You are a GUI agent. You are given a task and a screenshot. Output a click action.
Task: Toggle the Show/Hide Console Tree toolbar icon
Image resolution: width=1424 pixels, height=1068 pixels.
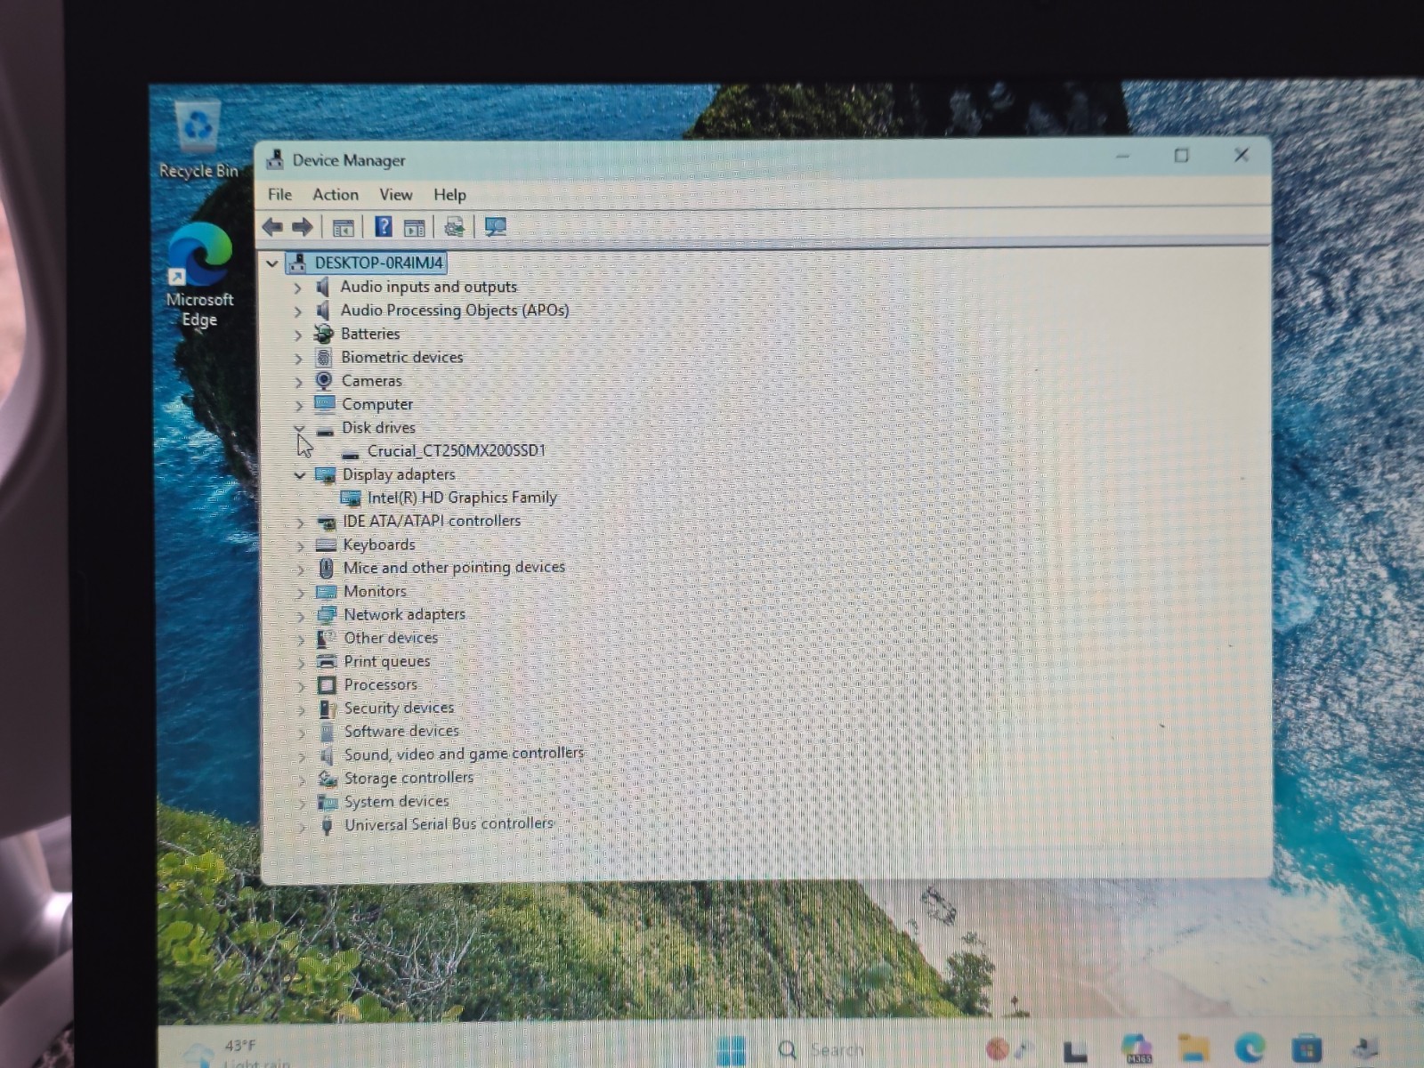pos(344,228)
